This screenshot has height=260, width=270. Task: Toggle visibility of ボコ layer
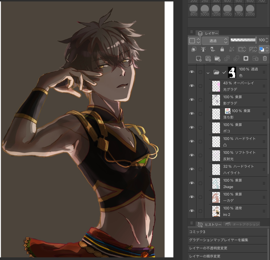(192, 127)
